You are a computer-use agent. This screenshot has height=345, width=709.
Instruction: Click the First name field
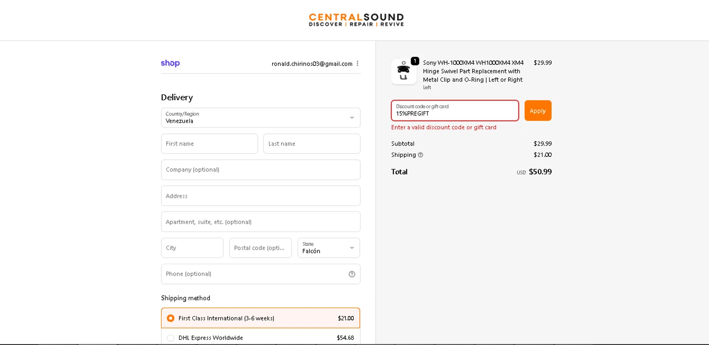pyautogui.click(x=209, y=144)
